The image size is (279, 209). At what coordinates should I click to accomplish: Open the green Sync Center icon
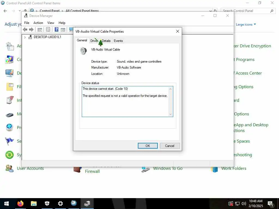pyautogui.click(x=10, y=155)
